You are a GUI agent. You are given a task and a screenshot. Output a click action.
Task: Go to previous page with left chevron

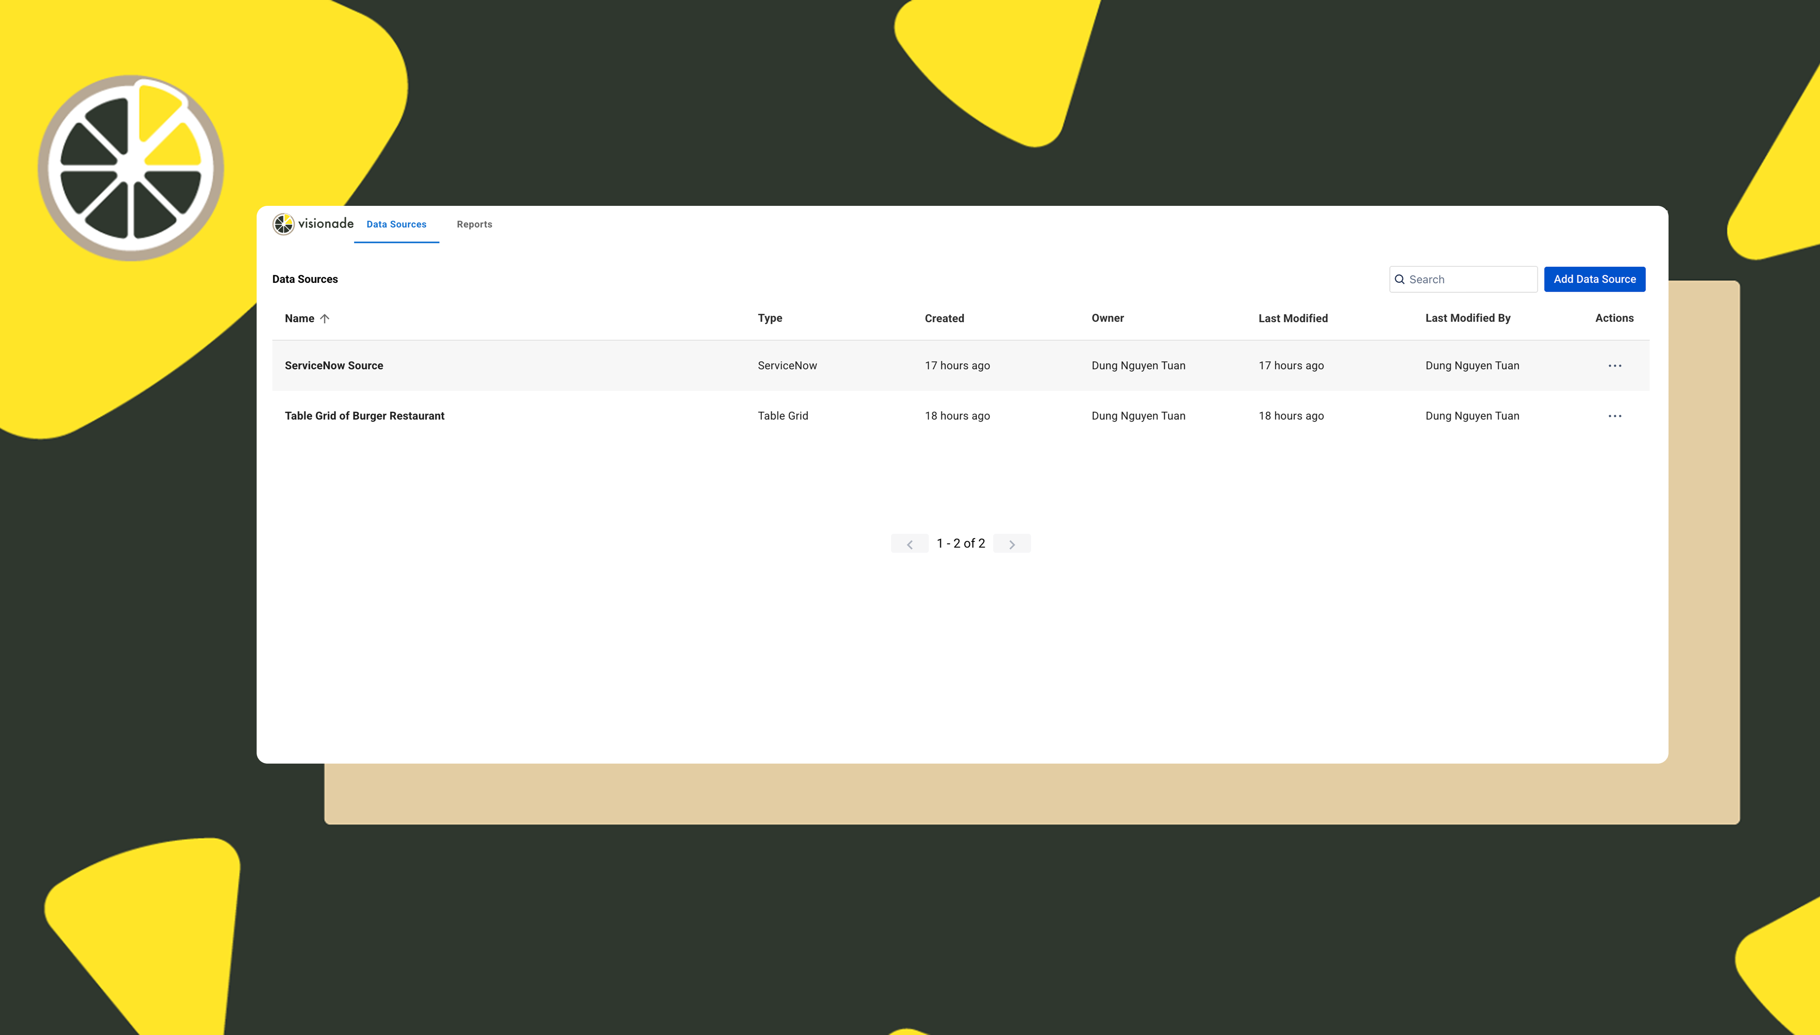(909, 544)
